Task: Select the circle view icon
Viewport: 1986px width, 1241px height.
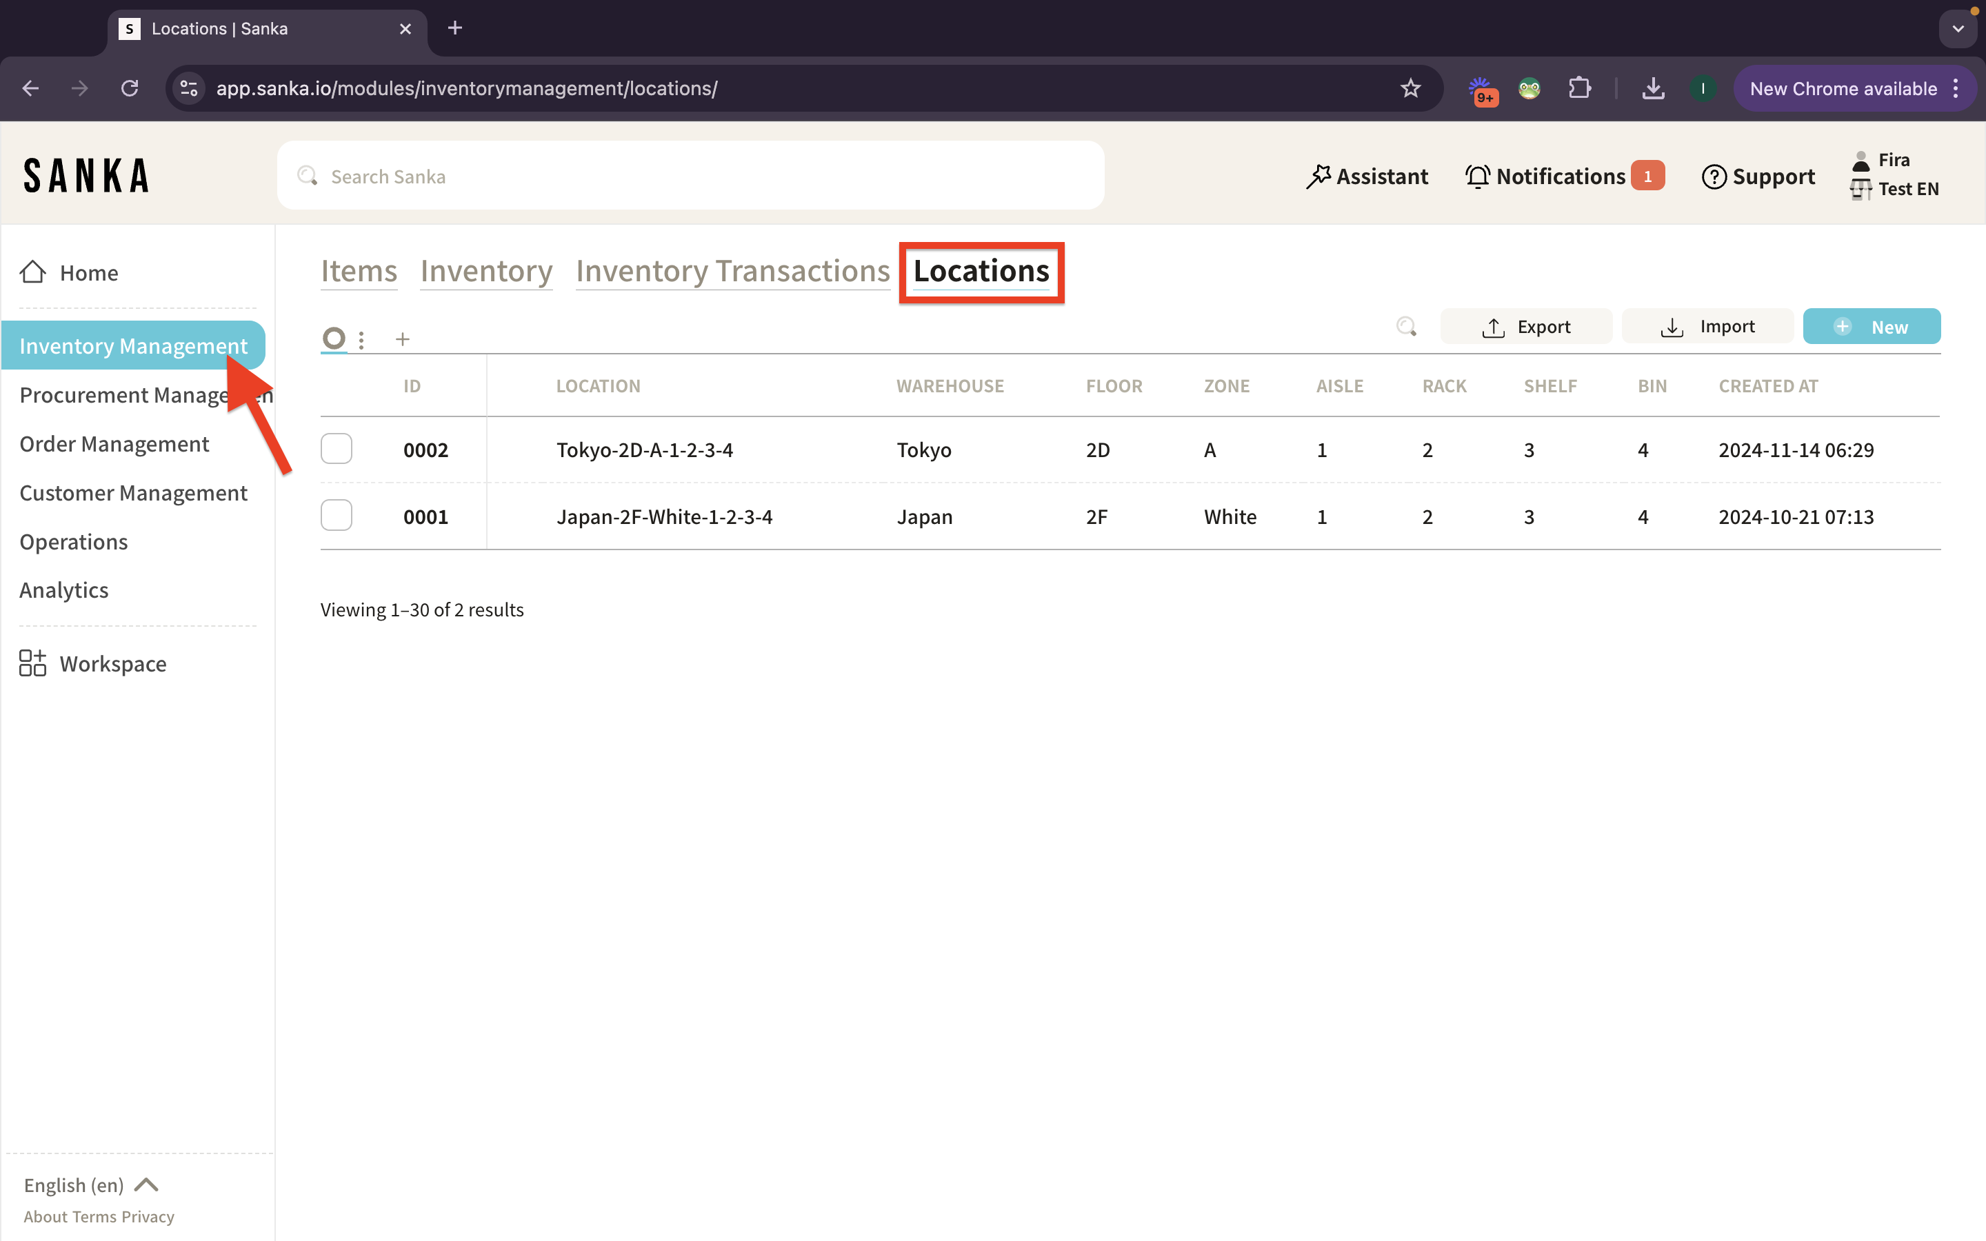Action: pos(333,338)
